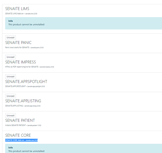
Task: Click the HTML to PDF report engine description
Action: pos(30,67)
